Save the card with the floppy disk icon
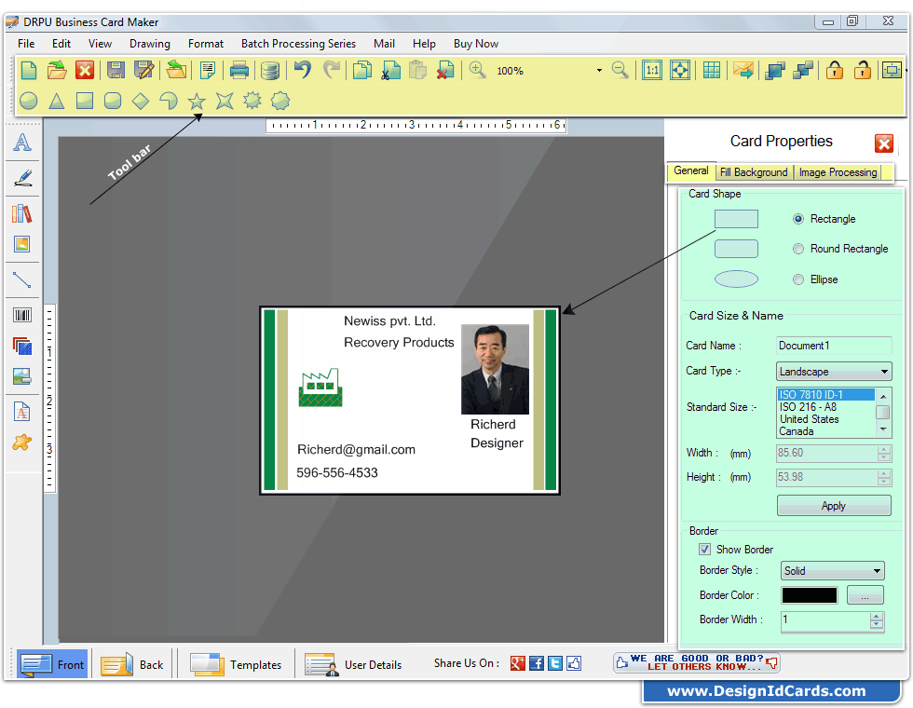The image size is (913, 708). coord(116,71)
